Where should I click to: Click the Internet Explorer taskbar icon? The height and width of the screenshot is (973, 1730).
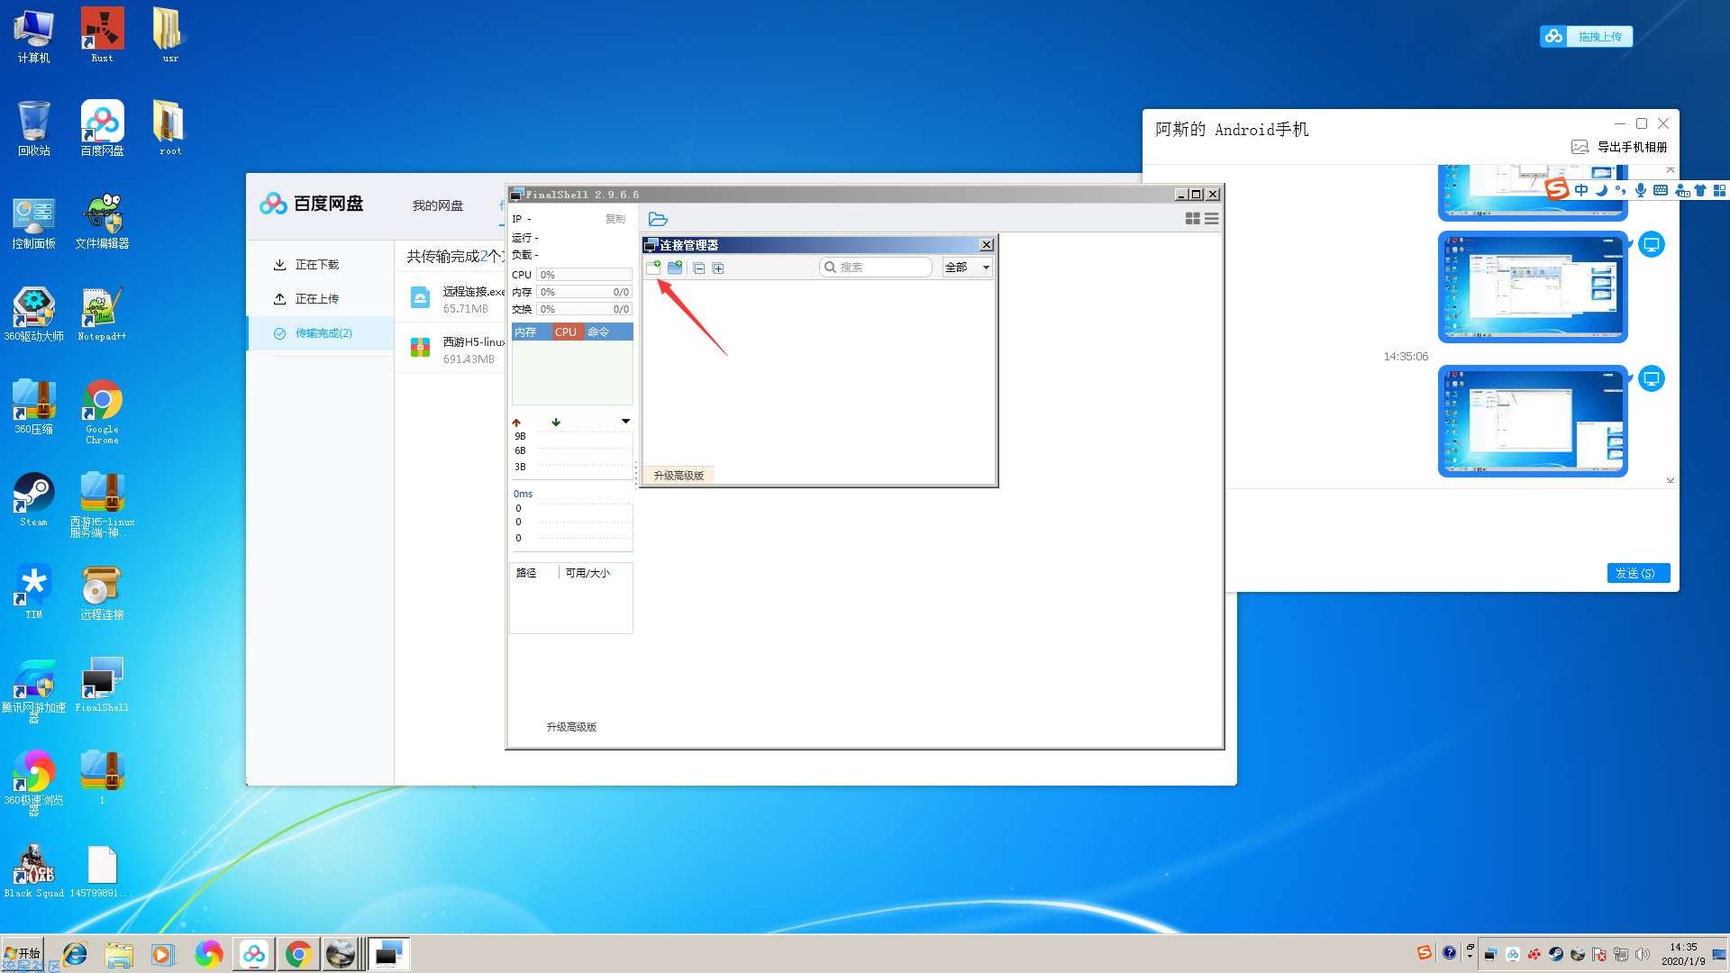pyautogui.click(x=75, y=953)
